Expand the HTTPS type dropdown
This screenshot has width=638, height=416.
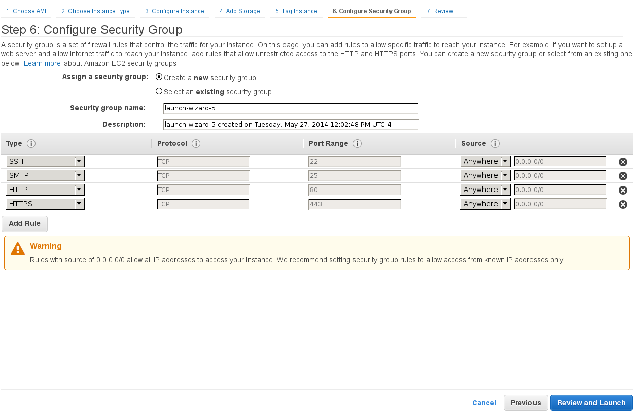45,204
